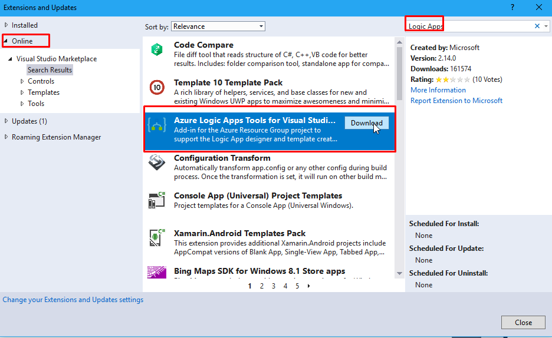Image resolution: width=552 pixels, height=338 pixels.
Task: Expand Roaming Extension Manager
Action: (x=6, y=137)
